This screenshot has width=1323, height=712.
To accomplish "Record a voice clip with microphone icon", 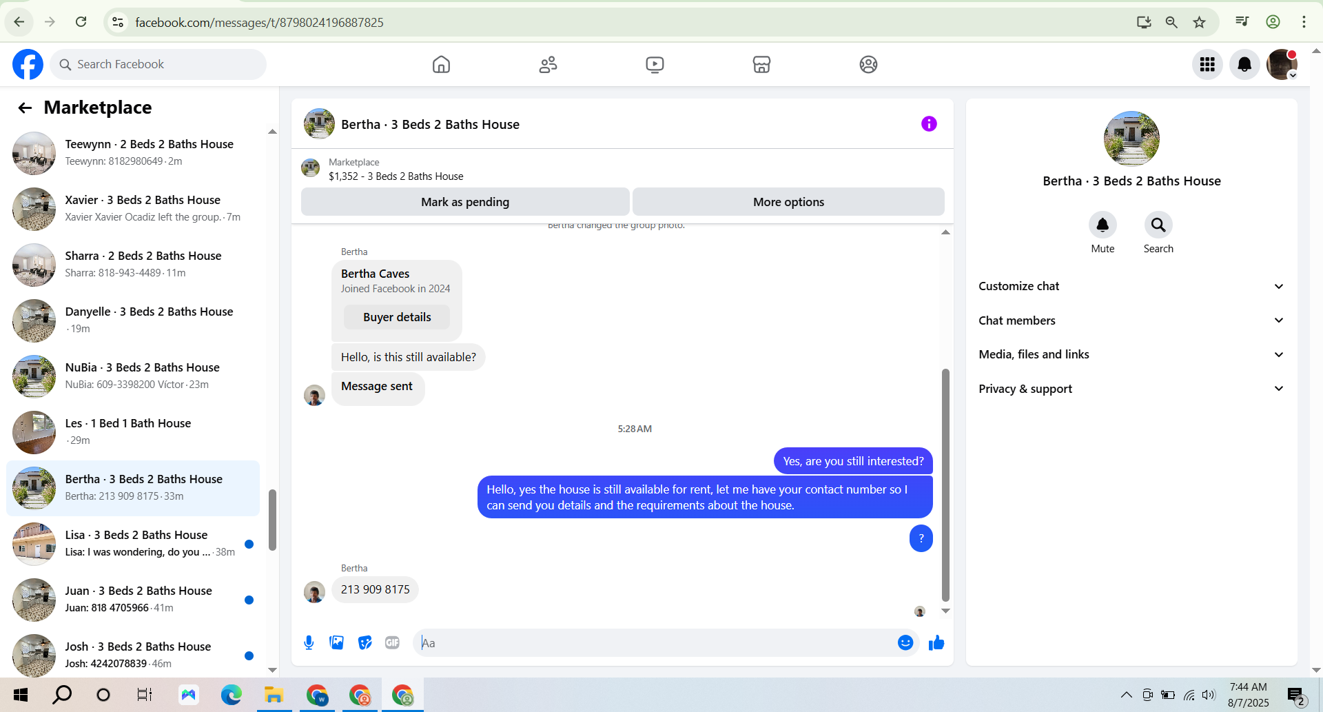I will pos(309,642).
